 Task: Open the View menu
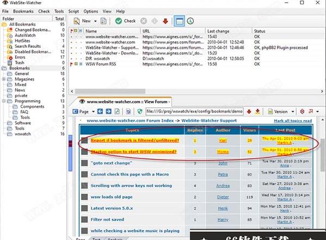[x=107, y=11]
